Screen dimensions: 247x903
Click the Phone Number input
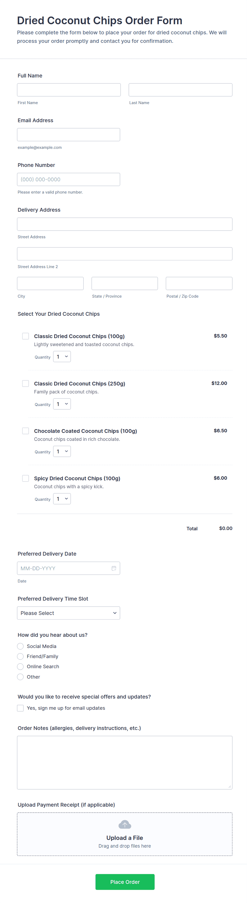(x=69, y=179)
